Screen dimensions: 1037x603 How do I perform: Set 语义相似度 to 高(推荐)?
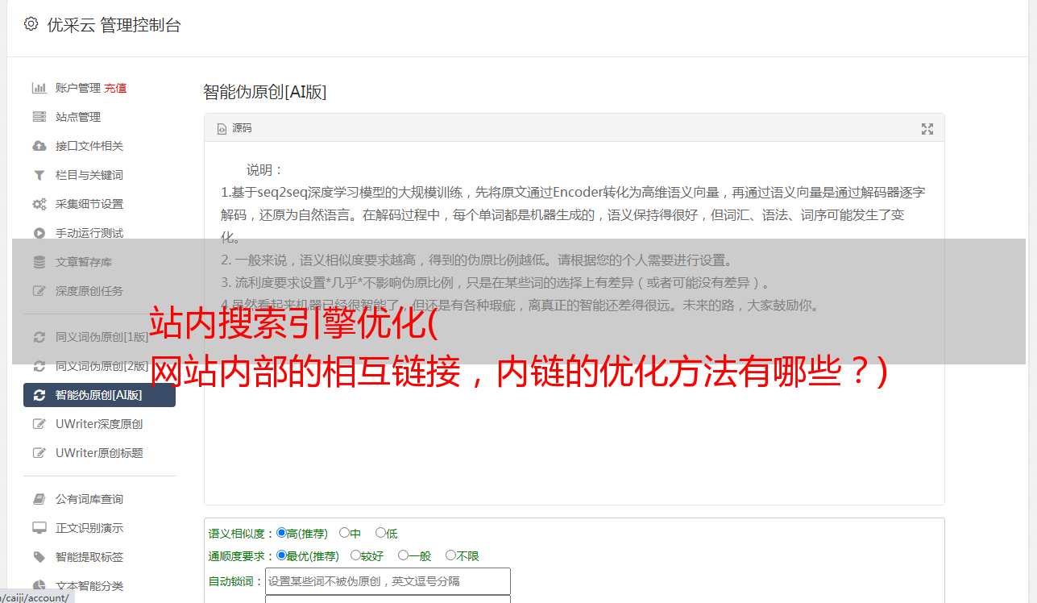click(281, 533)
